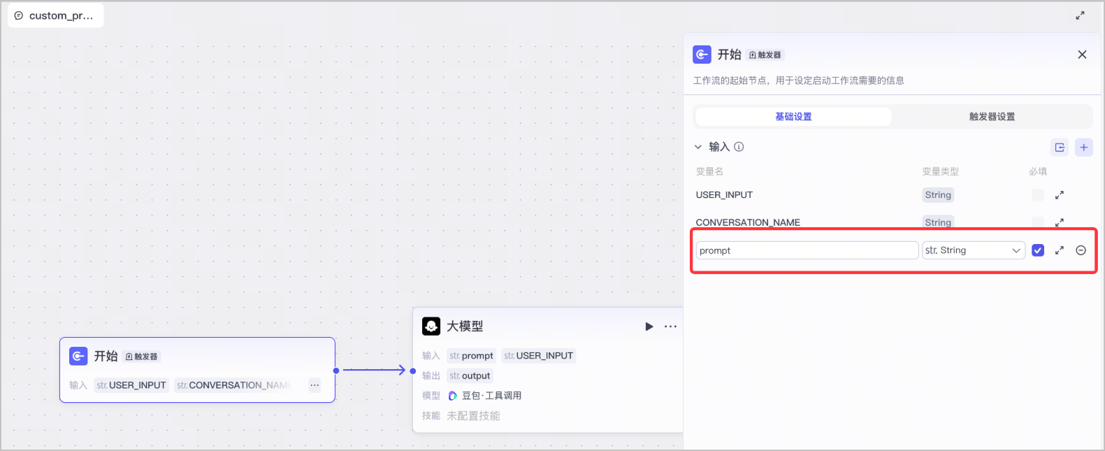Screen dimensions: 1105x451
Task: Click the String type of CONVERSATION_NAME
Action: point(938,222)
